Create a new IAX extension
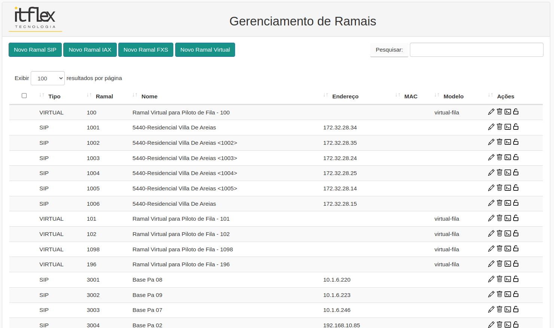This screenshot has width=554, height=328. (90, 50)
